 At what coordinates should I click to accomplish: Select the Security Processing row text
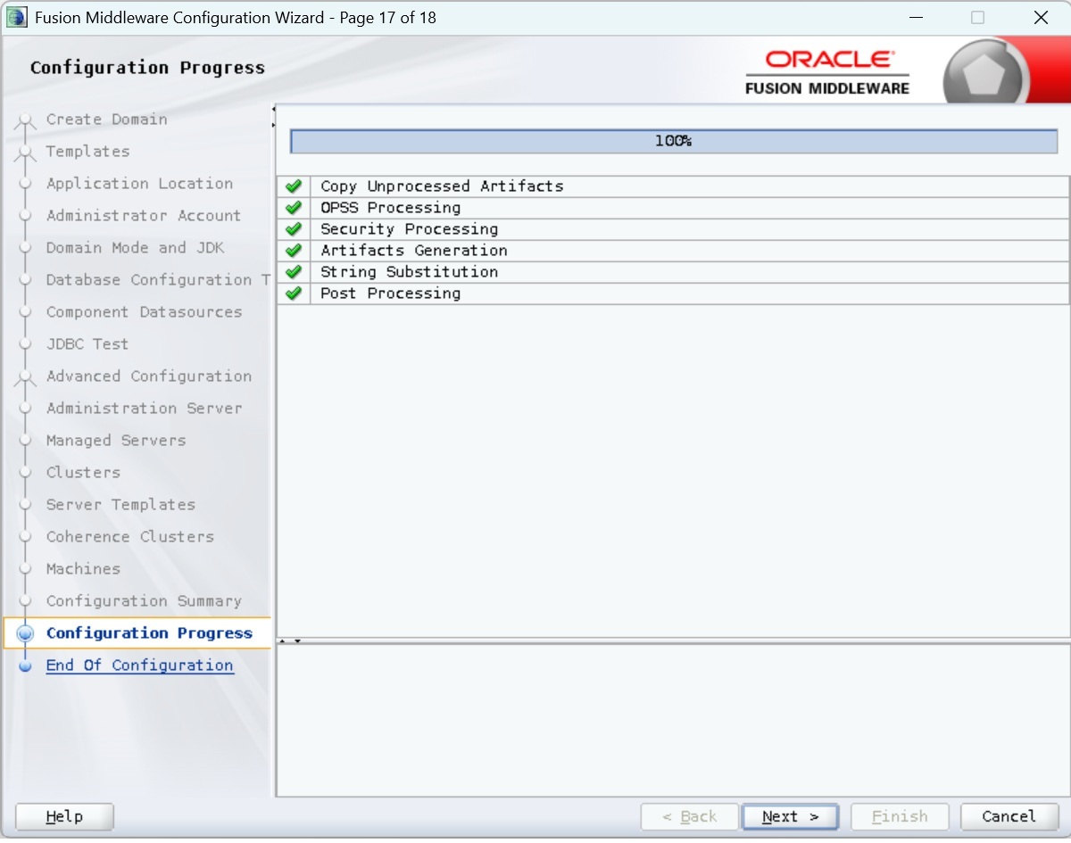[x=410, y=229]
